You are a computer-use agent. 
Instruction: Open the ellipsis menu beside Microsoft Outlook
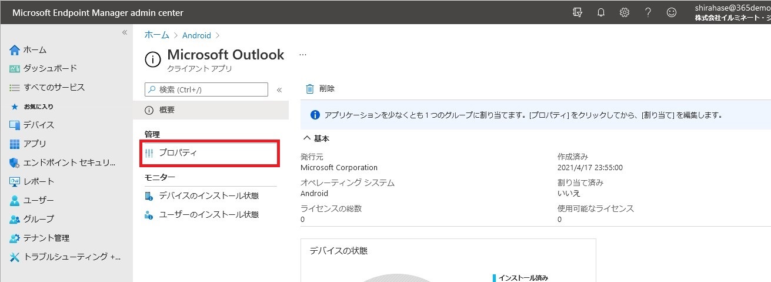[303, 55]
